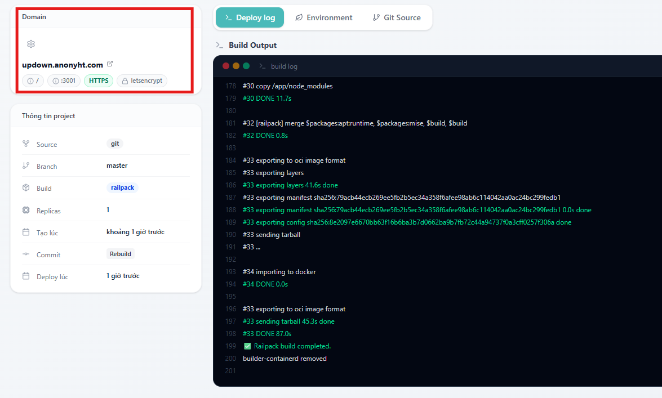Click the path '/' badge
The image size is (662, 398).
[33, 81]
